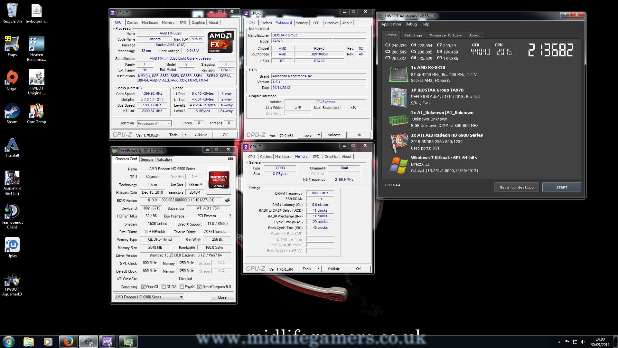
Task: Click the Windows logo thumbnail in Aquamark
Action: tap(398, 165)
